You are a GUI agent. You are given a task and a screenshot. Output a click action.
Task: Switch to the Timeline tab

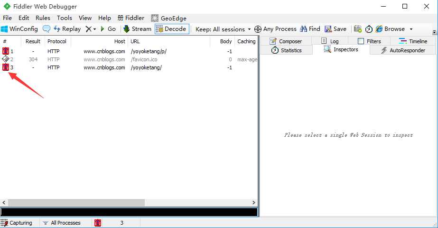[x=413, y=41]
